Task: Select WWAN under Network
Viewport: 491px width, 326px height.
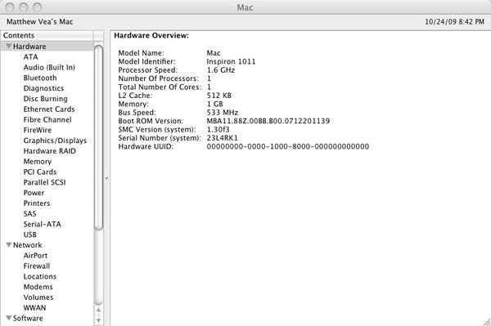Action: [34, 308]
